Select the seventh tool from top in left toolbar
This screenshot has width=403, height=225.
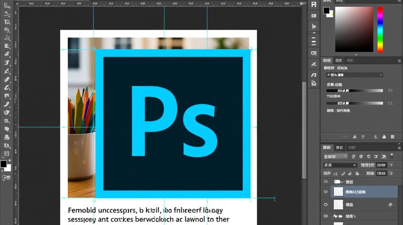[x=7, y=54]
